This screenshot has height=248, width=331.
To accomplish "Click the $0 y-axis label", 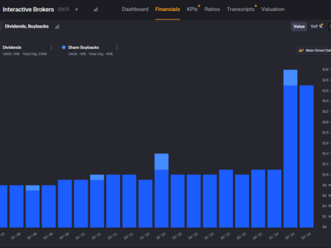I will (x=325, y=227).
